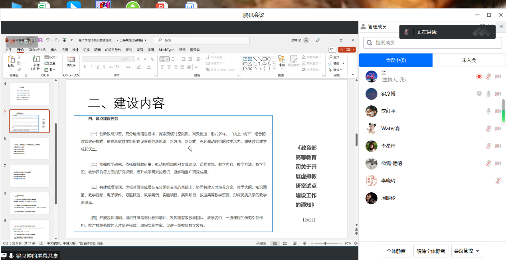Click the PowerPoint save icon
This screenshot has height=260, width=506.
tap(40, 40)
